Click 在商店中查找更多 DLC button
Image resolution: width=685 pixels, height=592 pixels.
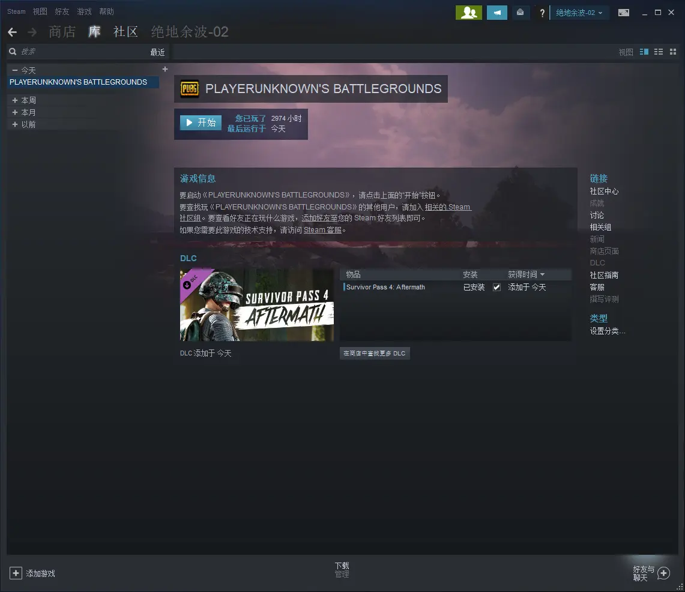[375, 354]
